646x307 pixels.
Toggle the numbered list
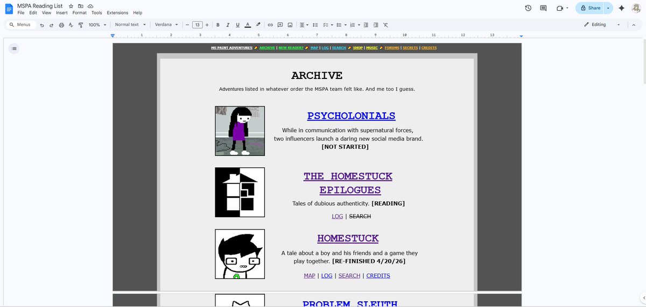click(x=352, y=25)
